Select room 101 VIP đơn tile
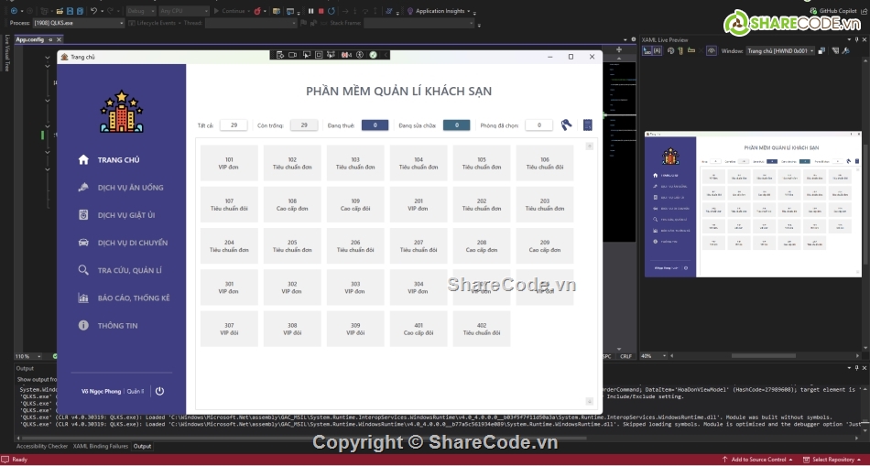This screenshot has height=466, width=870. (x=229, y=163)
